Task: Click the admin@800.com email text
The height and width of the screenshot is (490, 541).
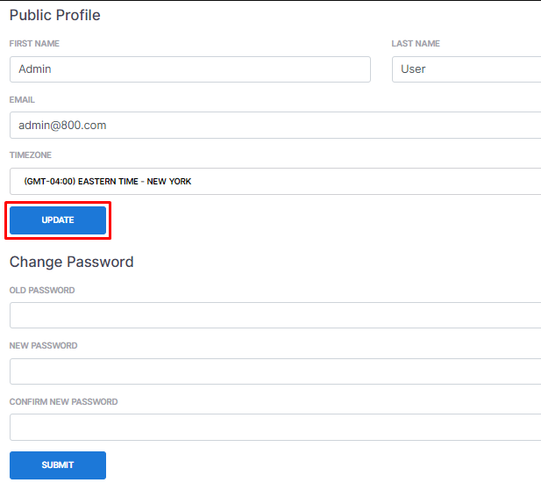Action: [x=62, y=126]
